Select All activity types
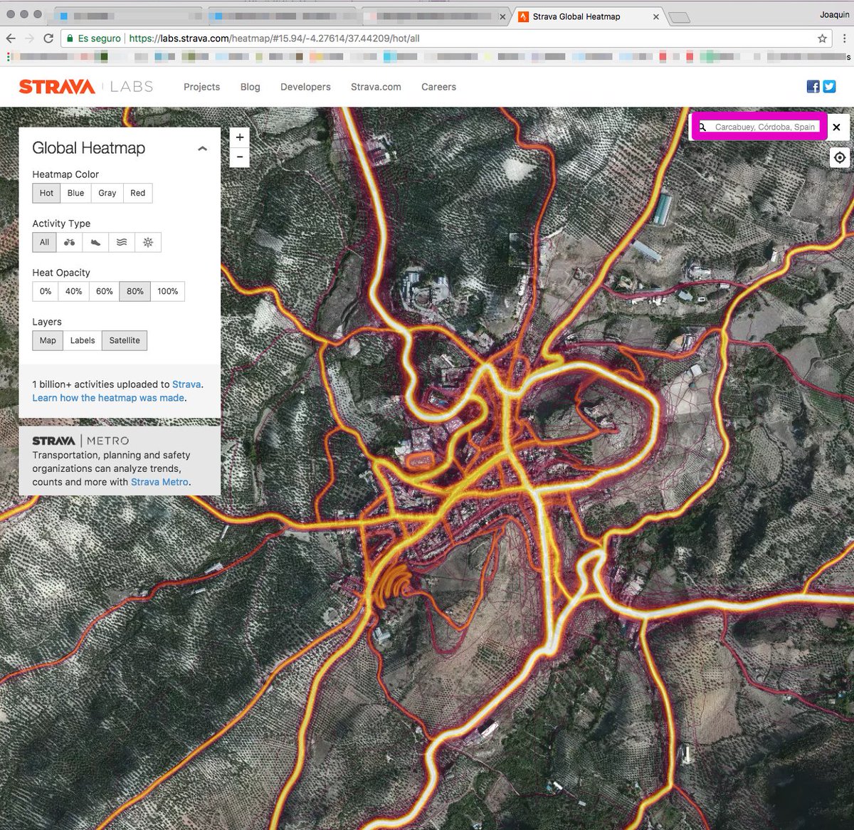This screenshot has width=854, height=830. tap(44, 242)
